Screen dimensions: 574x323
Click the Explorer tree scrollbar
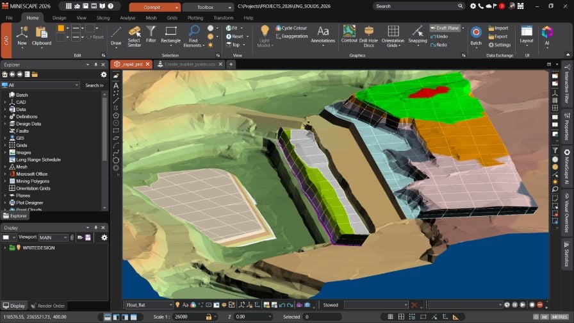[x=104, y=128]
